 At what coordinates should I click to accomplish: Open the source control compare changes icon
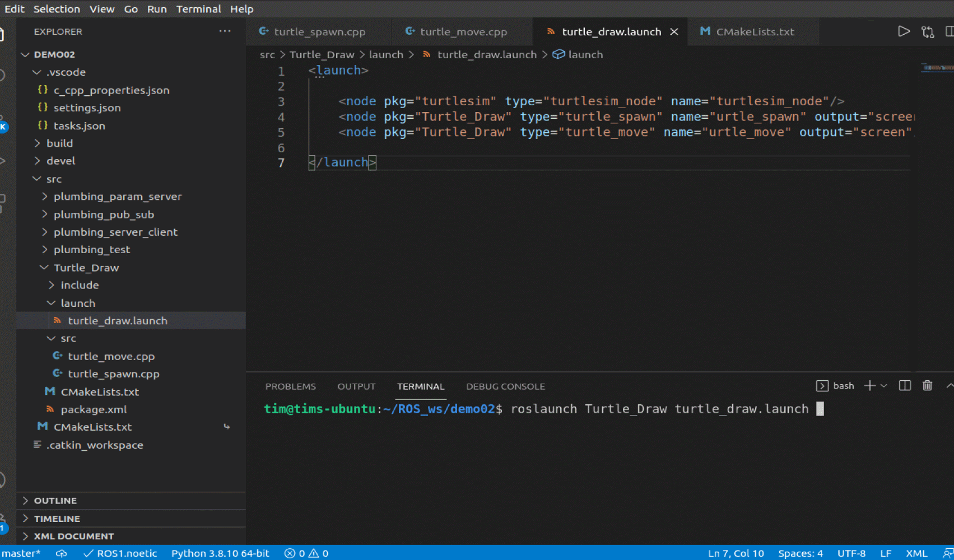click(928, 32)
